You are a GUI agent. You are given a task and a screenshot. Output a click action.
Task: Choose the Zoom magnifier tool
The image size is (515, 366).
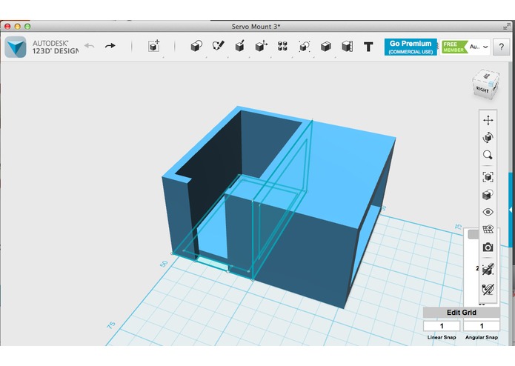click(x=488, y=156)
